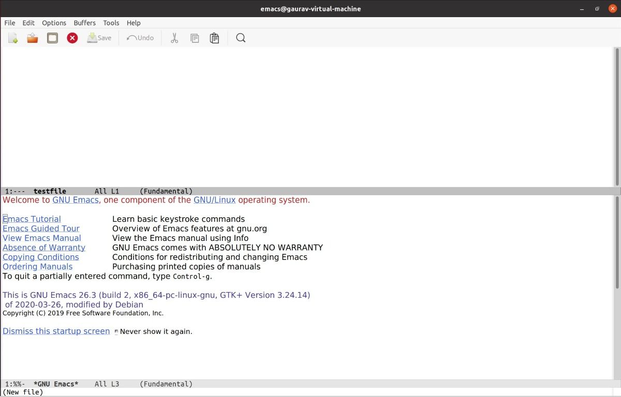Click the Ordering Manuals link
This screenshot has height=397, width=621.
(x=38, y=267)
